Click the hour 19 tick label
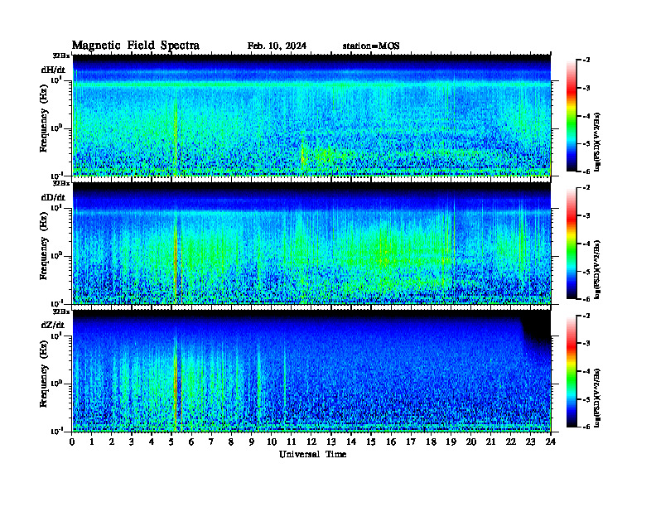This screenshot has width=656, height=507. pos(451,442)
